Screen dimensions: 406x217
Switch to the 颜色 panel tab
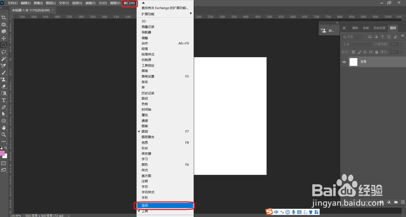(x=355, y=28)
